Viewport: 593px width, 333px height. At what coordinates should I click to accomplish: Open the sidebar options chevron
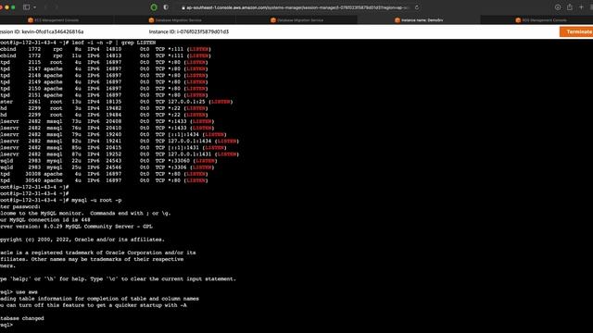pyautogui.click(x=34, y=7)
